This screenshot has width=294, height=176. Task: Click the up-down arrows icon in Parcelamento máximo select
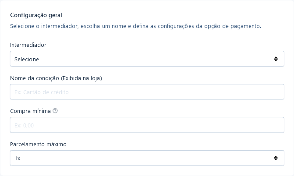pos(276,158)
